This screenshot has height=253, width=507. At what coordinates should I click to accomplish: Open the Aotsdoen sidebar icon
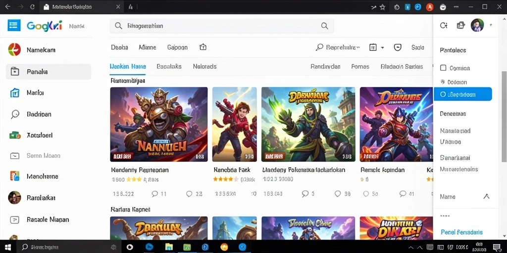[15, 135]
